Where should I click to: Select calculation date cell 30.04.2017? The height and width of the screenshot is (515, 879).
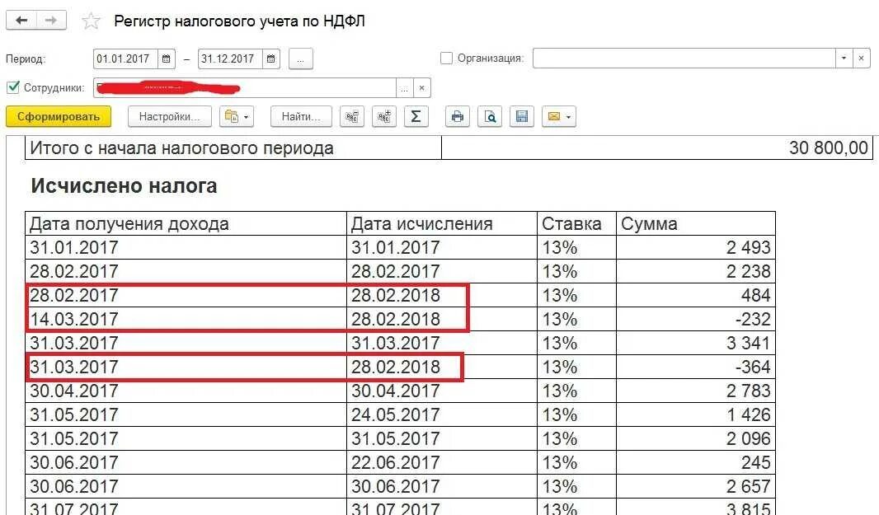pos(442,391)
